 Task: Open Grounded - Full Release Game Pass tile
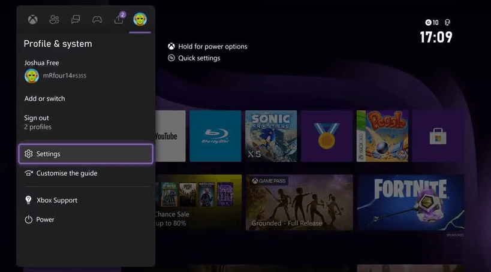tap(299, 202)
